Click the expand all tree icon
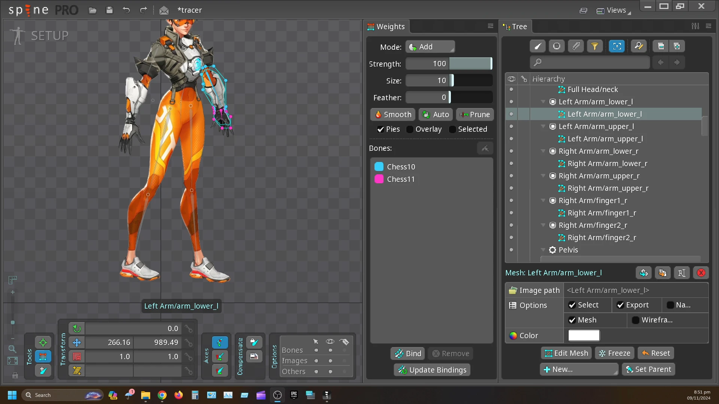 677,46
